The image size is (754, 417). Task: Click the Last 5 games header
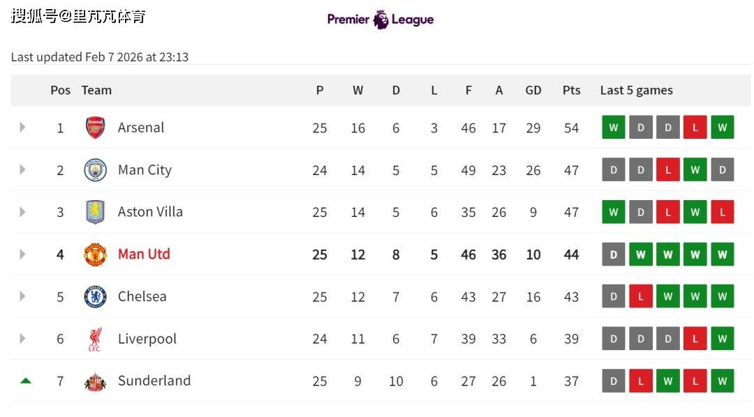(636, 90)
